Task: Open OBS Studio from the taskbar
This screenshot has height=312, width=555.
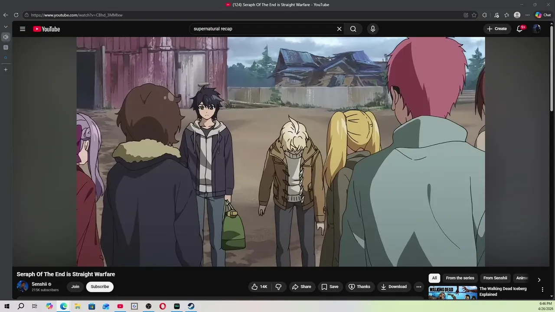Action: pos(149,306)
